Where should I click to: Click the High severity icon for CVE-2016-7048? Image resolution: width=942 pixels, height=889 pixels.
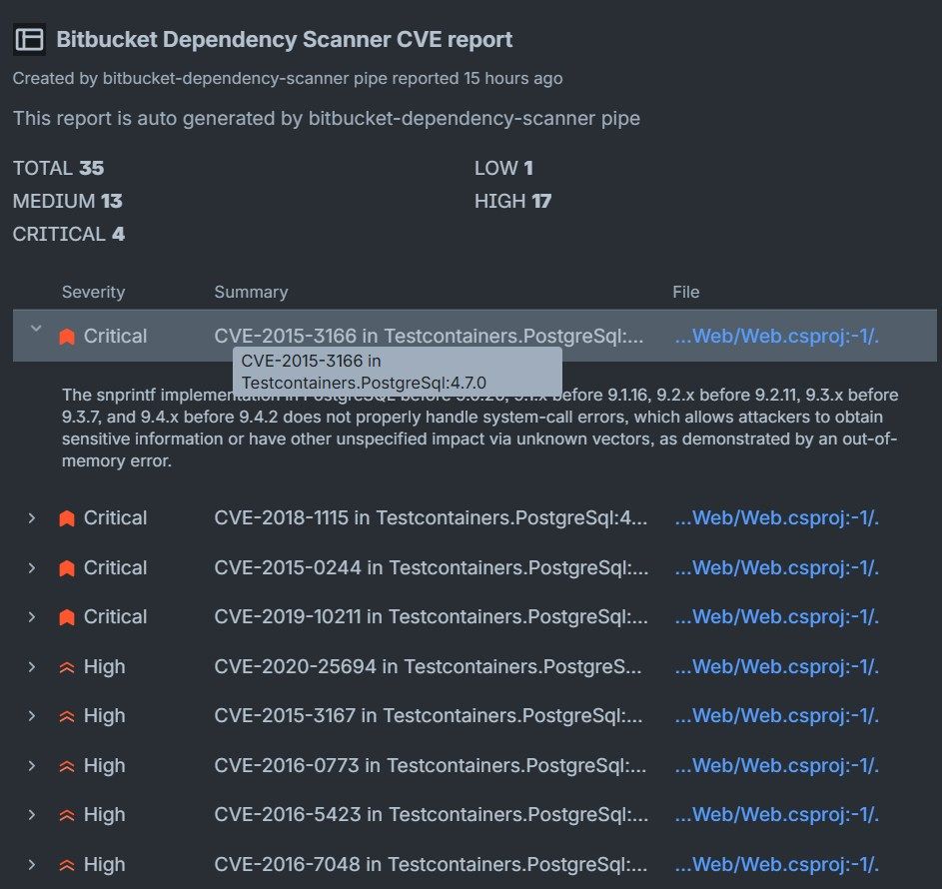[x=67, y=865]
